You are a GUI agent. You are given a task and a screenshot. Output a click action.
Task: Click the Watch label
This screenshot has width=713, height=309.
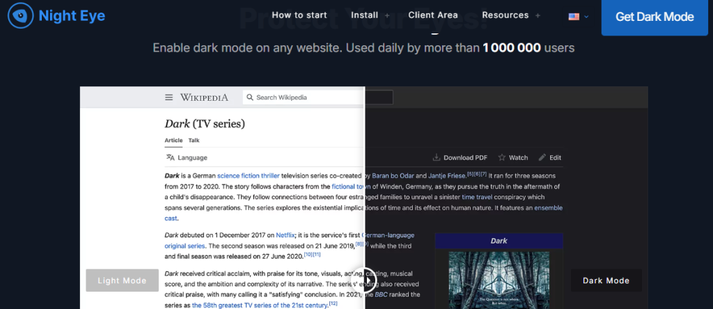[x=518, y=158]
